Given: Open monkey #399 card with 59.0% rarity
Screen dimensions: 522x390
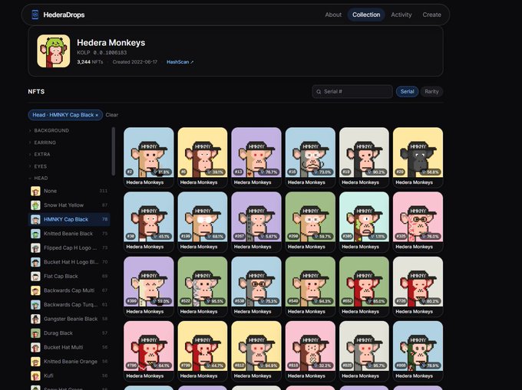Looking at the screenshot, I should (x=148, y=287).
